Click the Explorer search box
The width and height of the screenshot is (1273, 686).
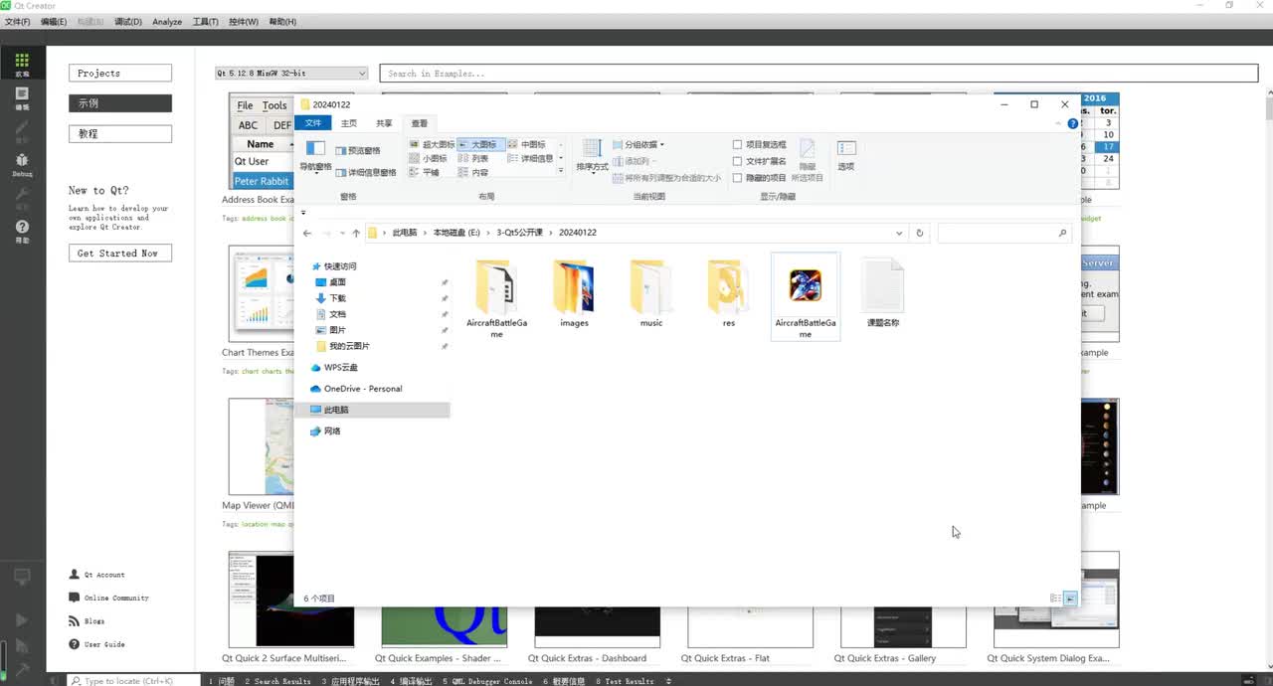[x=1003, y=233]
